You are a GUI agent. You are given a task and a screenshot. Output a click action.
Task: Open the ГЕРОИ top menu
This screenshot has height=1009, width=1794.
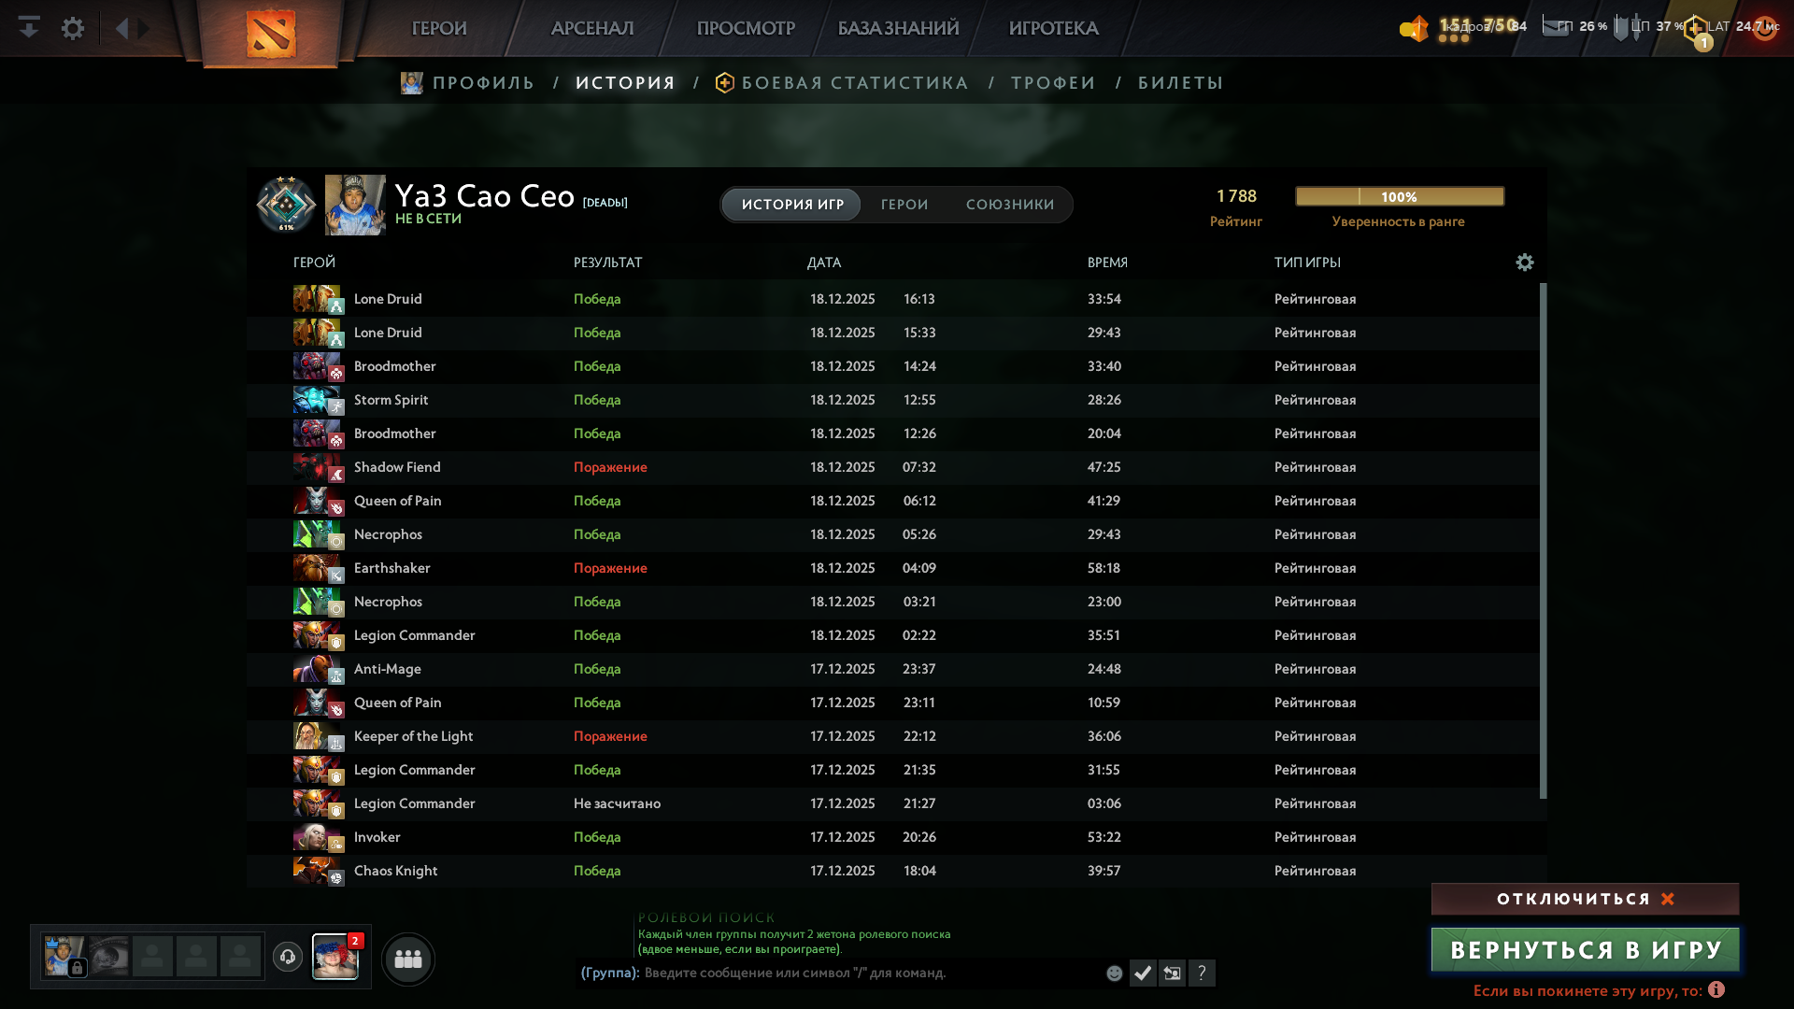click(439, 28)
